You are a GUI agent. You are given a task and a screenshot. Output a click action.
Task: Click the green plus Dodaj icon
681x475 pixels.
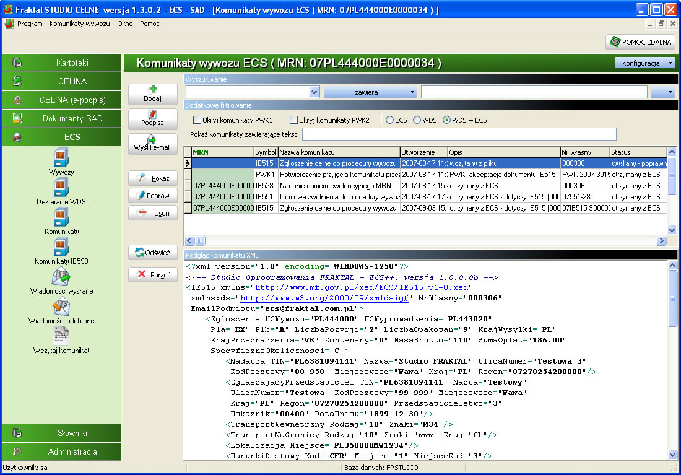[x=153, y=90]
